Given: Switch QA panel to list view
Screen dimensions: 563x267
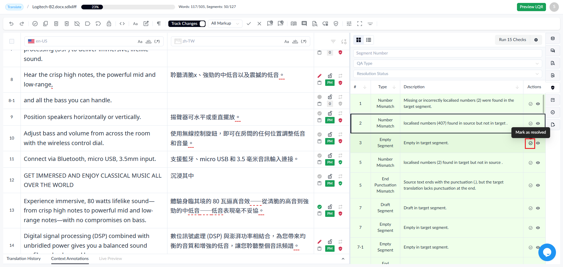Looking at the screenshot, I should [x=369, y=40].
